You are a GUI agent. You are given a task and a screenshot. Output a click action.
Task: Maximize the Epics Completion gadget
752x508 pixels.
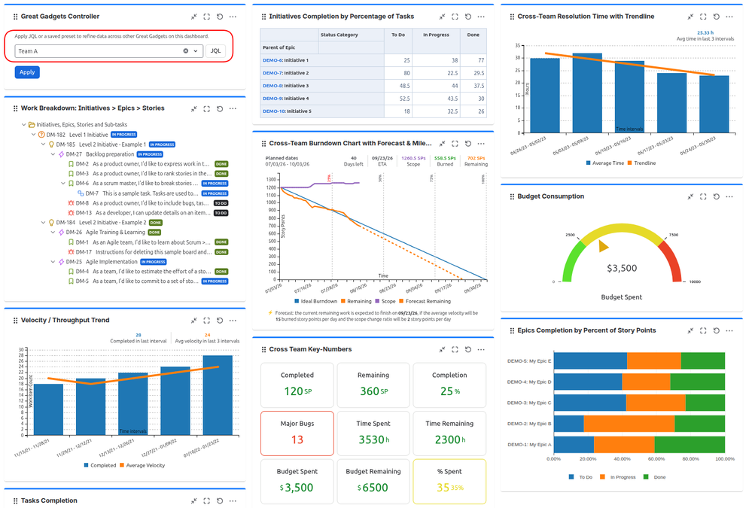click(x=703, y=330)
